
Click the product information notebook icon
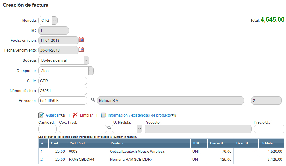point(103,115)
